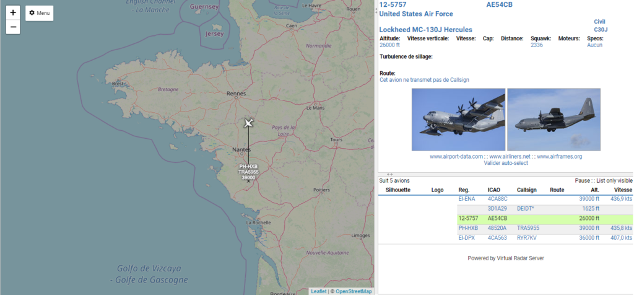
Task: Click 4CA563 ICAO cell
Action: point(497,238)
